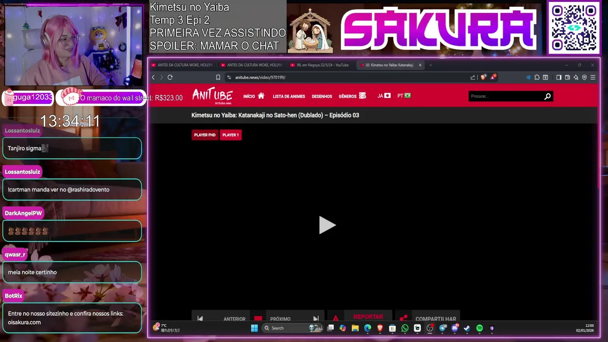Open the browser extensions puzzle icon
The width and height of the screenshot is (608, 342).
(x=537, y=77)
